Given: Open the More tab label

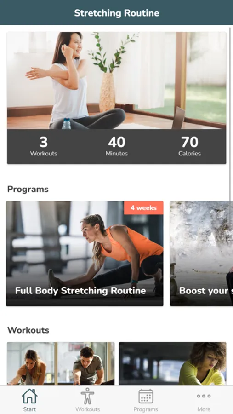Looking at the screenshot, I should pos(204,409).
